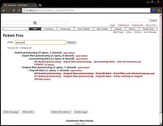Collapse the Input flow processing node
Screen dimensions: 163x126
(21, 56)
